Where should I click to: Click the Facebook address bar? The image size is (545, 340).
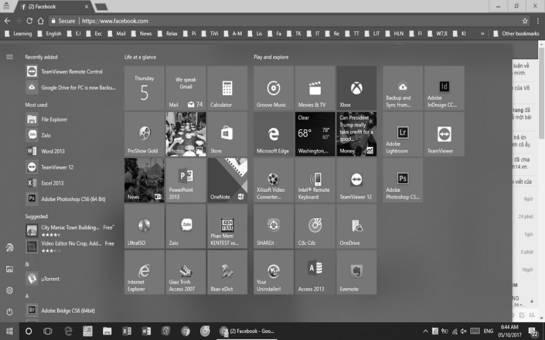pyautogui.click(x=272, y=20)
